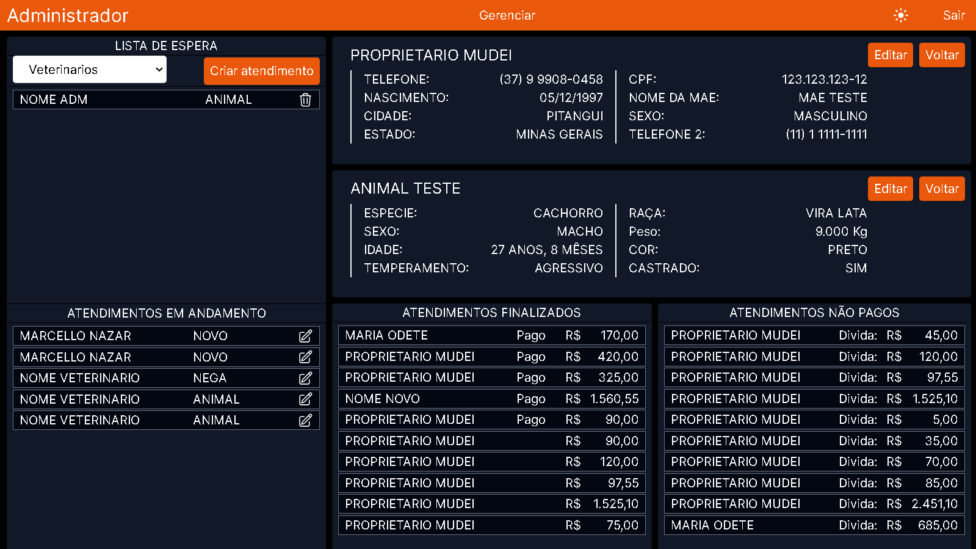Edit the fourth in-progress ANIMAL appointment row
Image resolution: width=976 pixels, height=549 pixels.
click(305, 399)
